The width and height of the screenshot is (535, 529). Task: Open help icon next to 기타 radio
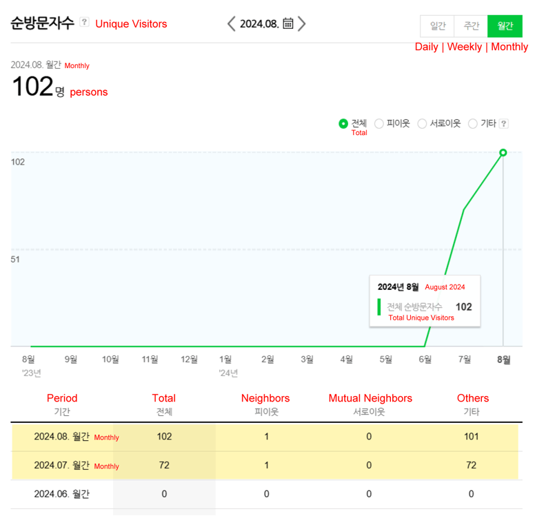point(503,123)
